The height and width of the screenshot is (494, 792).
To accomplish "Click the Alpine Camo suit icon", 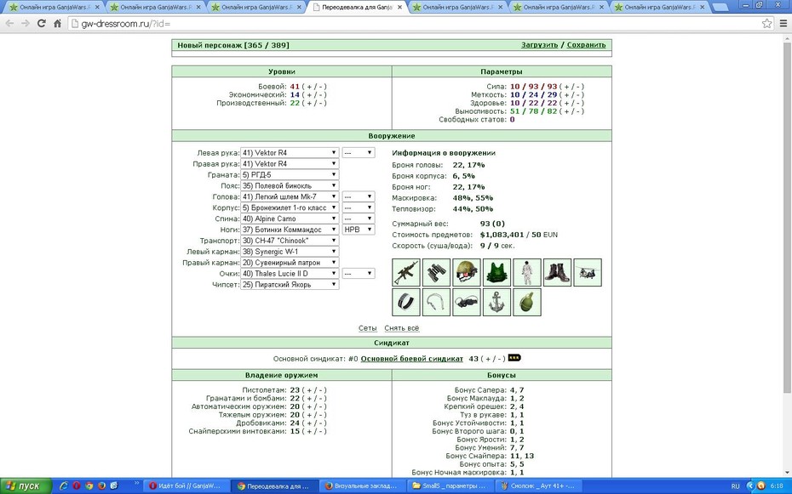I will (x=527, y=273).
